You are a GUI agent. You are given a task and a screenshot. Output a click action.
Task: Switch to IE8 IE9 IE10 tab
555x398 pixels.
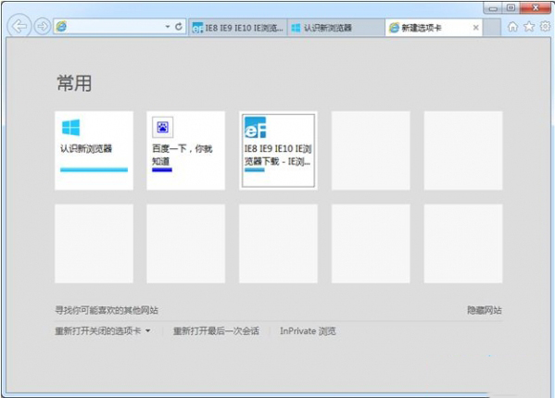pyautogui.click(x=237, y=28)
